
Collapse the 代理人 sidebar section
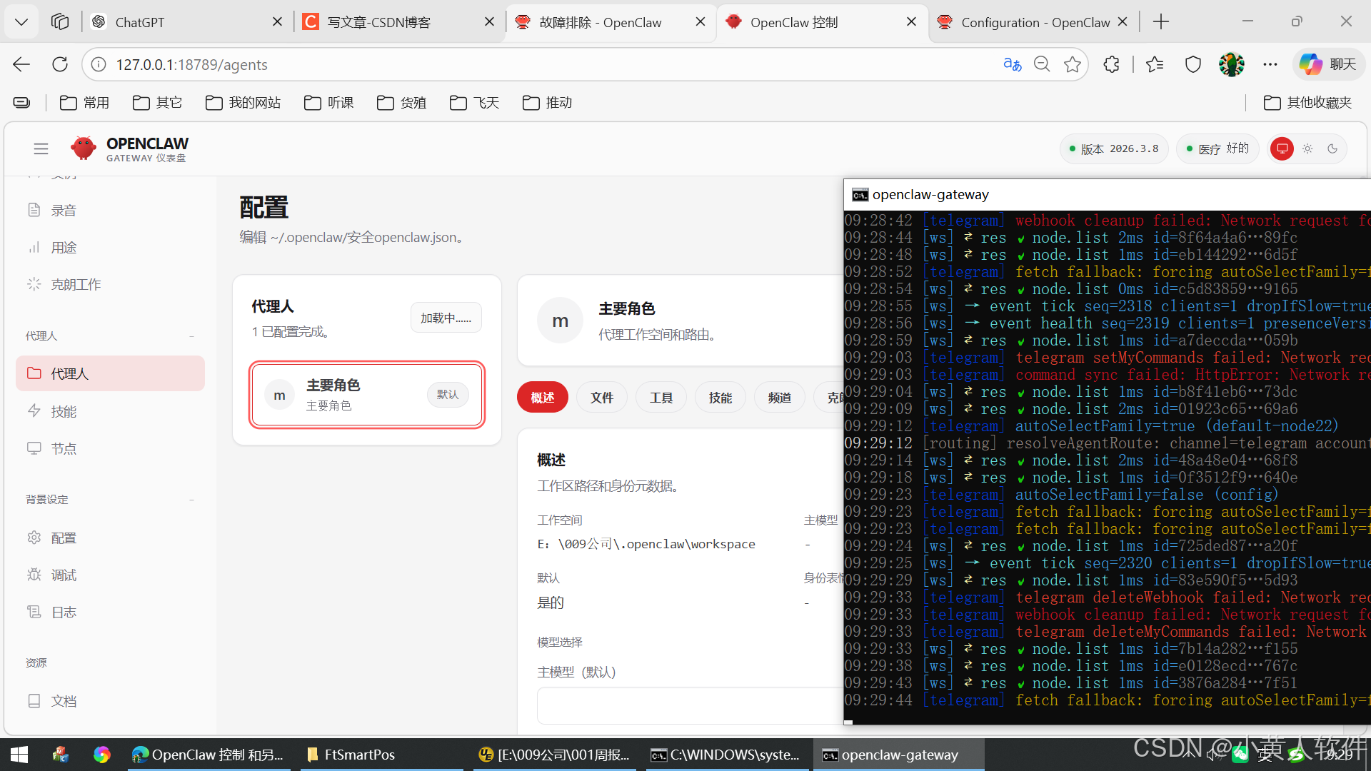(x=191, y=336)
